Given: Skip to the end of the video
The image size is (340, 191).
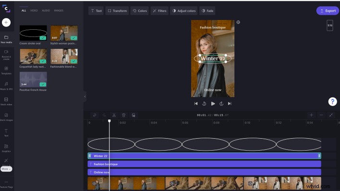Looking at the screenshot, I should 230,104.
